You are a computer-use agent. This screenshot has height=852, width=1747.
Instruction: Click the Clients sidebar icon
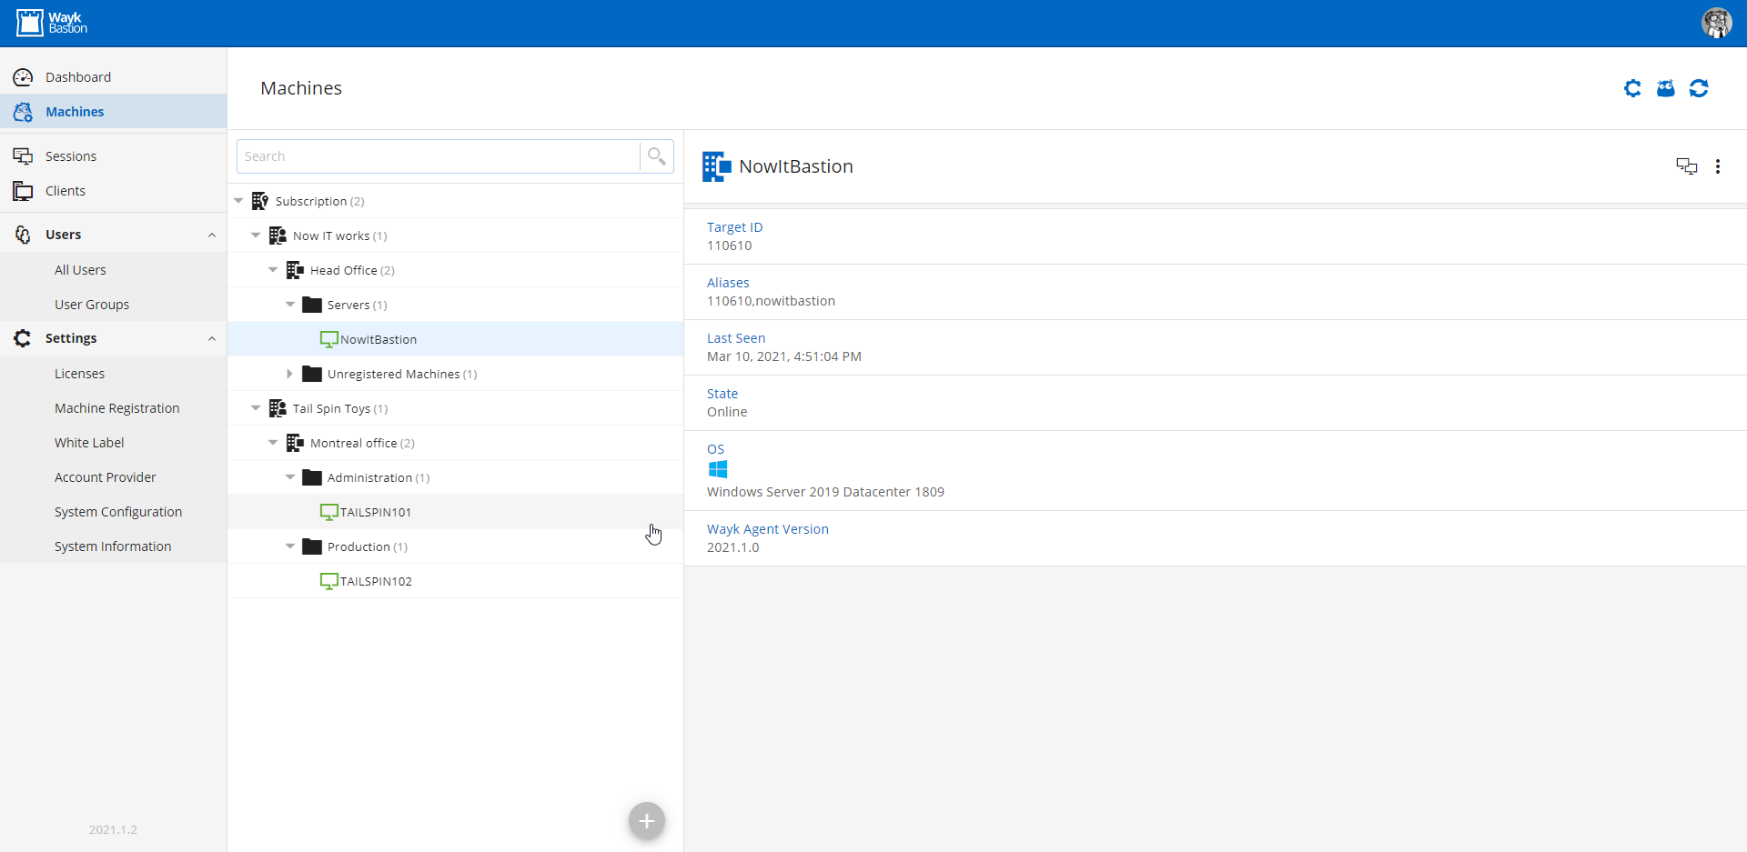(x=23, y=191)
